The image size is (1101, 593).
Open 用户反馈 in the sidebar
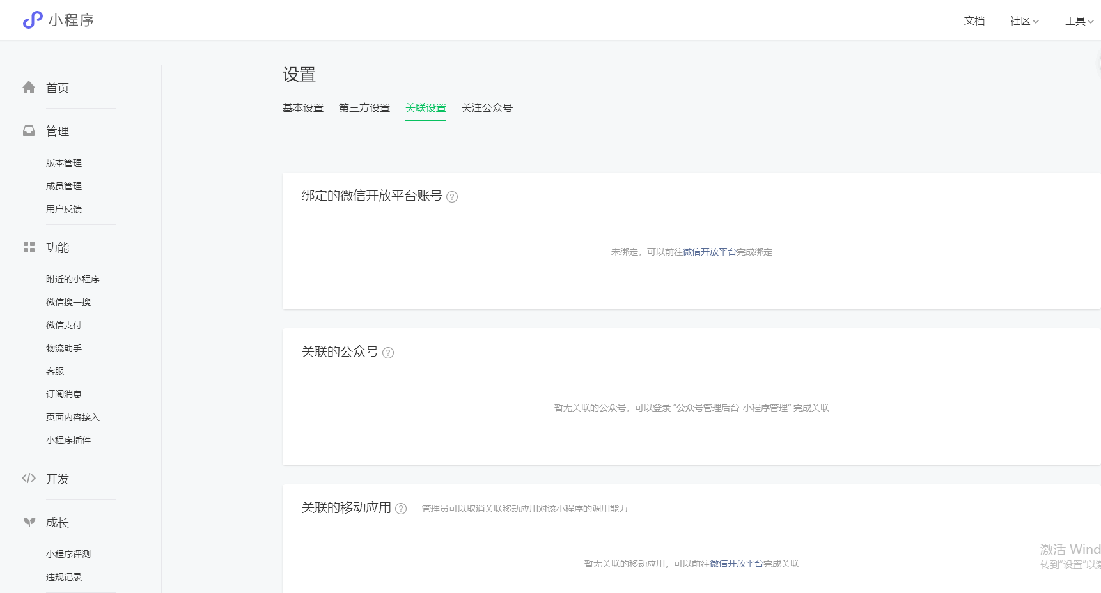click(x=64, y=209)
